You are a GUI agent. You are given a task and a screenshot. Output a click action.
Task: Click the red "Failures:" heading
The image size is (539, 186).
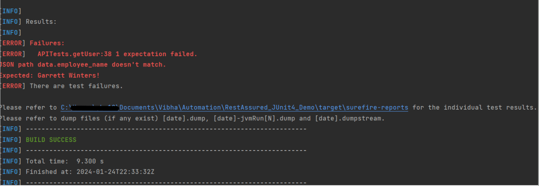pos(47,43)
